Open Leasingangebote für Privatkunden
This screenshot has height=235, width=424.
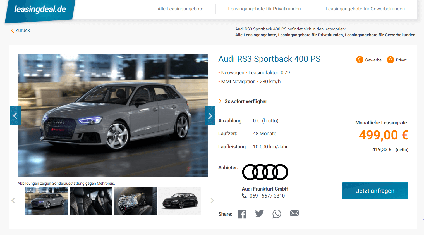coord(264,9)
